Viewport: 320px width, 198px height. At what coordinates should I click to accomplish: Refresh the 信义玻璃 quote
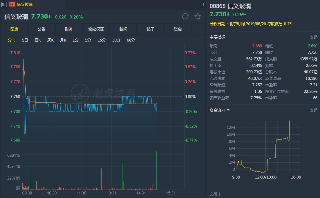(x=185, y=16)
